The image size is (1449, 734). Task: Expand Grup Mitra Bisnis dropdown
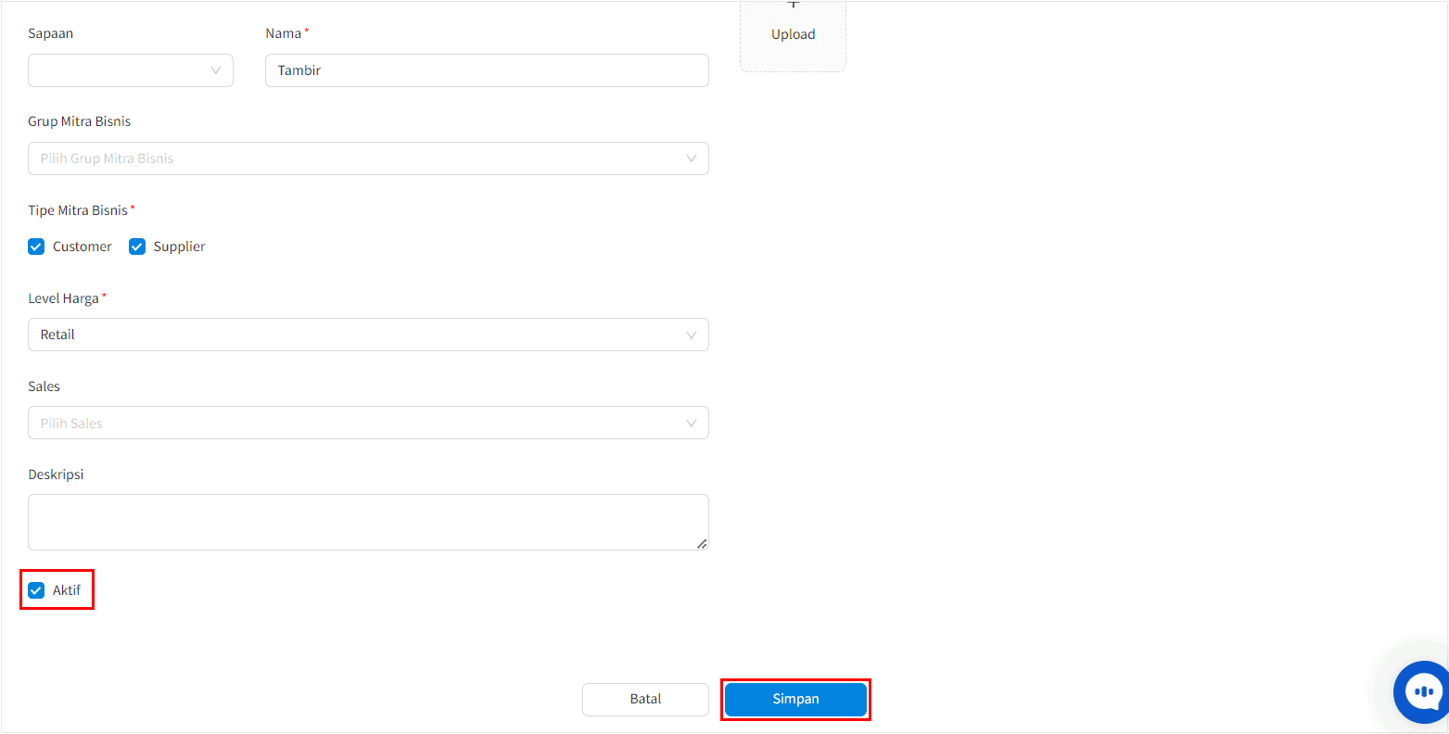368,158
